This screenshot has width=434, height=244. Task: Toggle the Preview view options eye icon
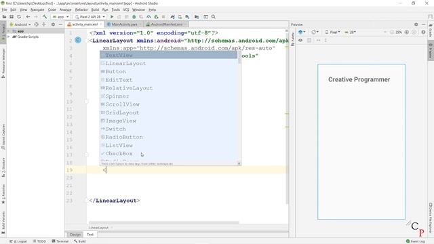(x=300, y=41)
